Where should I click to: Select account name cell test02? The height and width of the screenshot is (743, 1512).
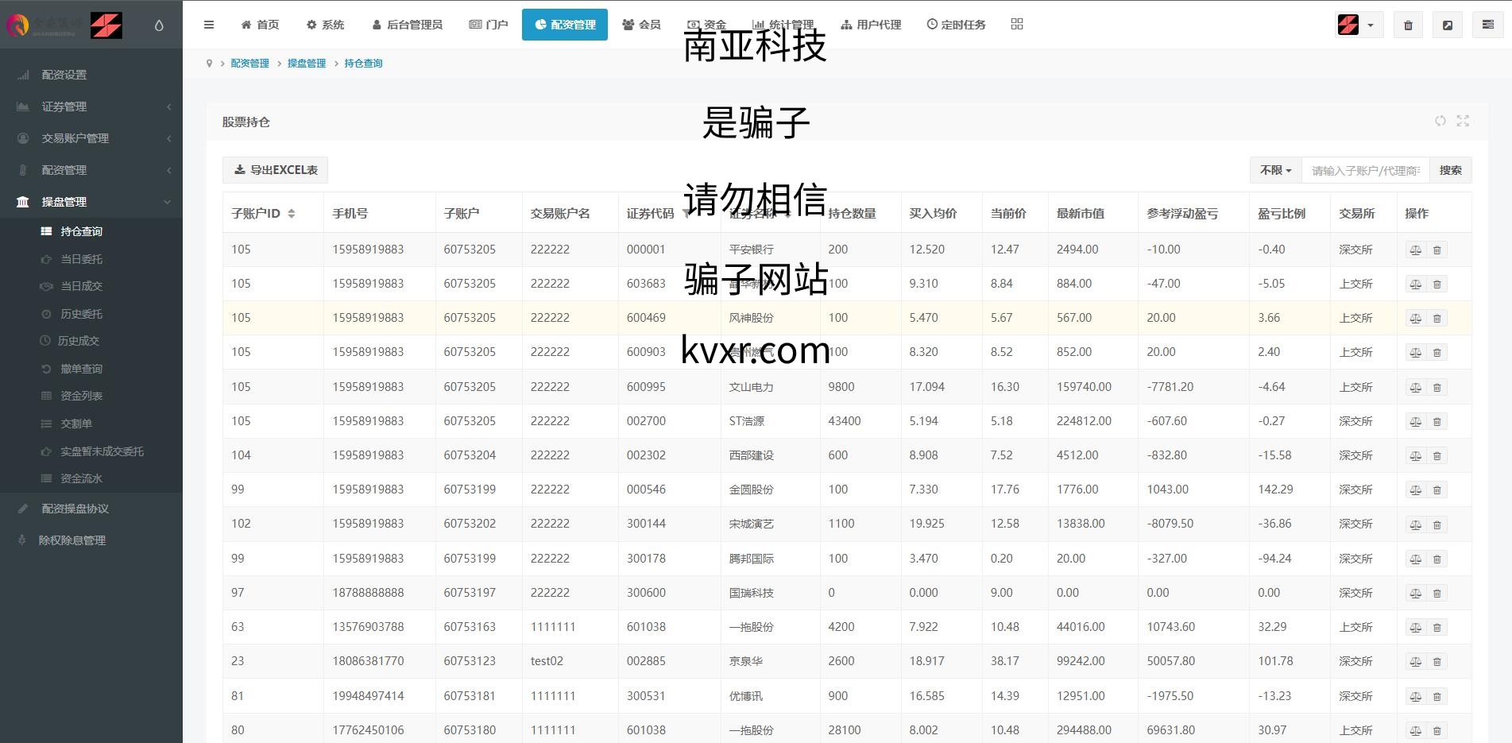(547, 661)
